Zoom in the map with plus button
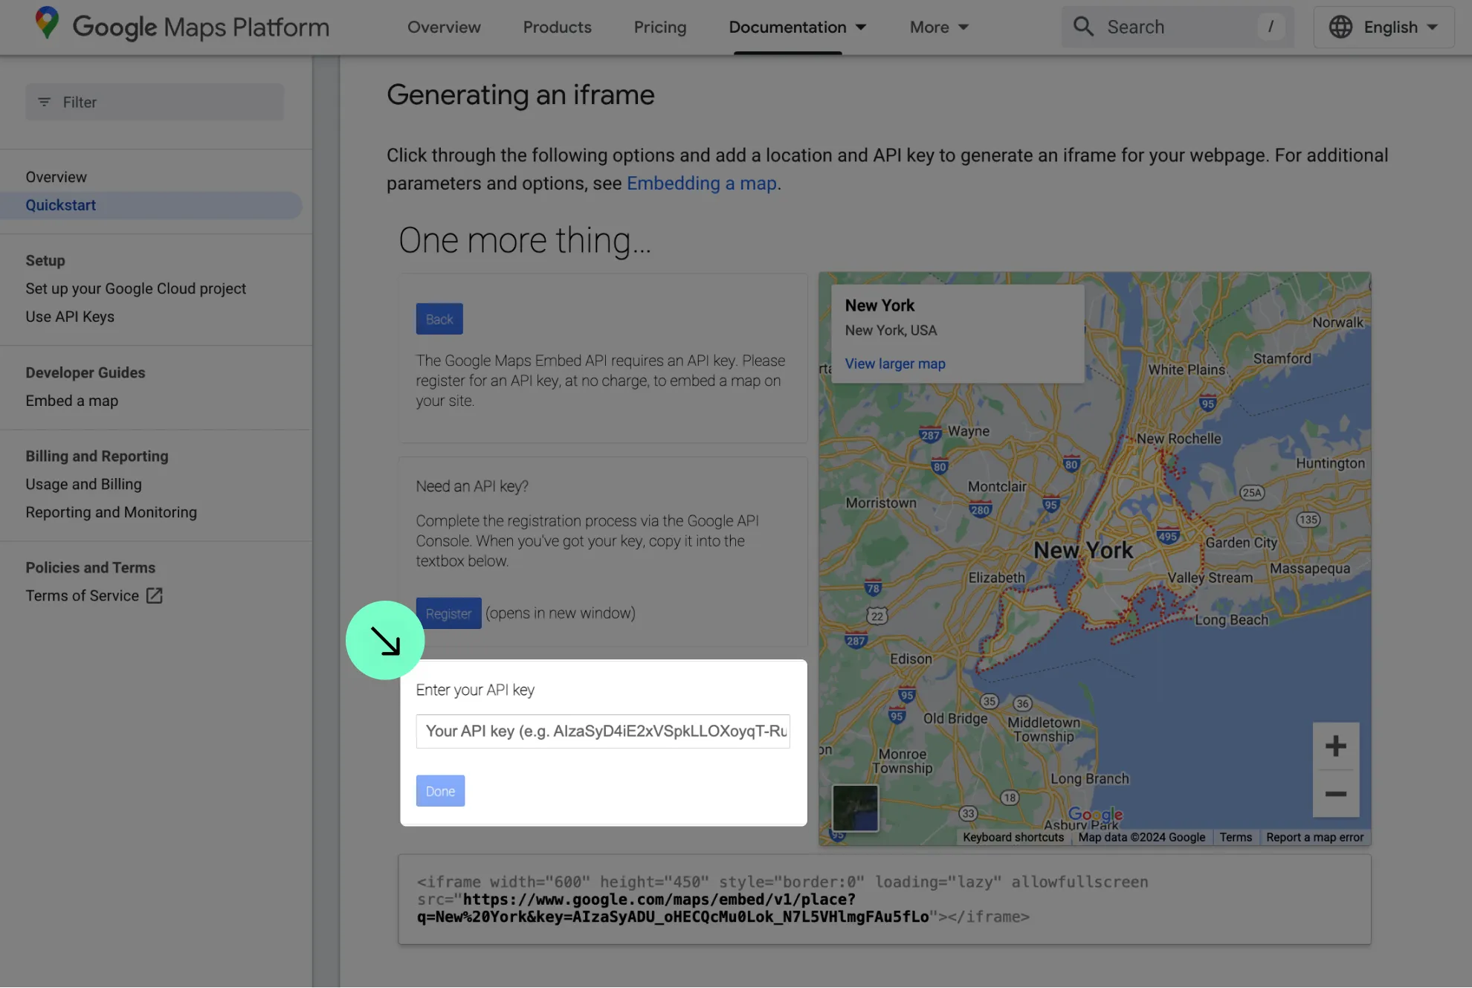This screenshot has height=988, width=1472. pyautogui.click(x=1335, y=746)
